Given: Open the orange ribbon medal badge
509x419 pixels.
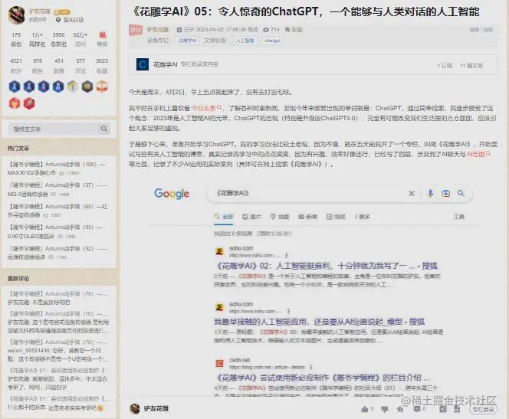Looking at the screenshot, I should click(x=102, y=87).
